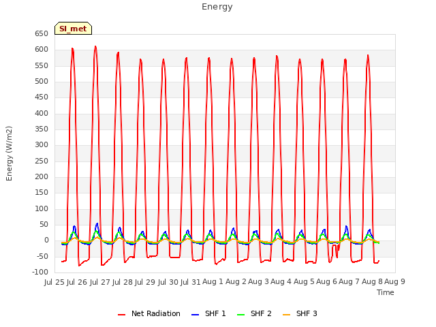436x327 pixels.
Task: Click the 400 y-axis tick label
Action: [x=42, y=114]
